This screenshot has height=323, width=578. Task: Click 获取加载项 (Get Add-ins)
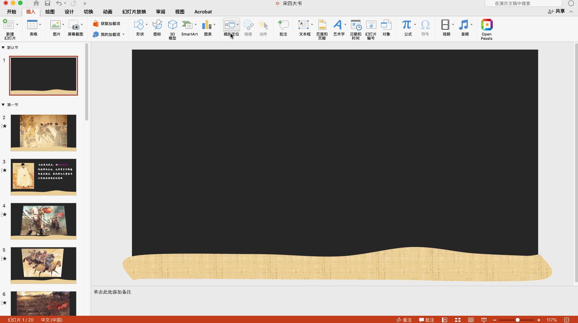pos(107,24)
